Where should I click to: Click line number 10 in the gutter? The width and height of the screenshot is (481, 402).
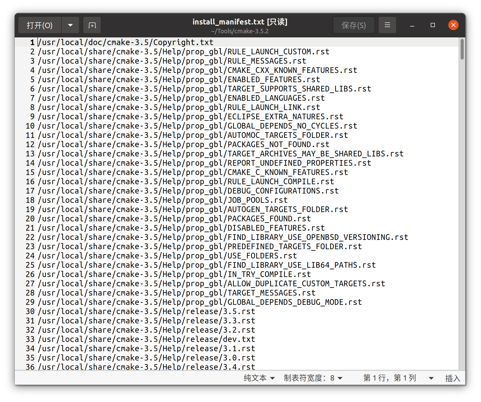pos(30,126)
